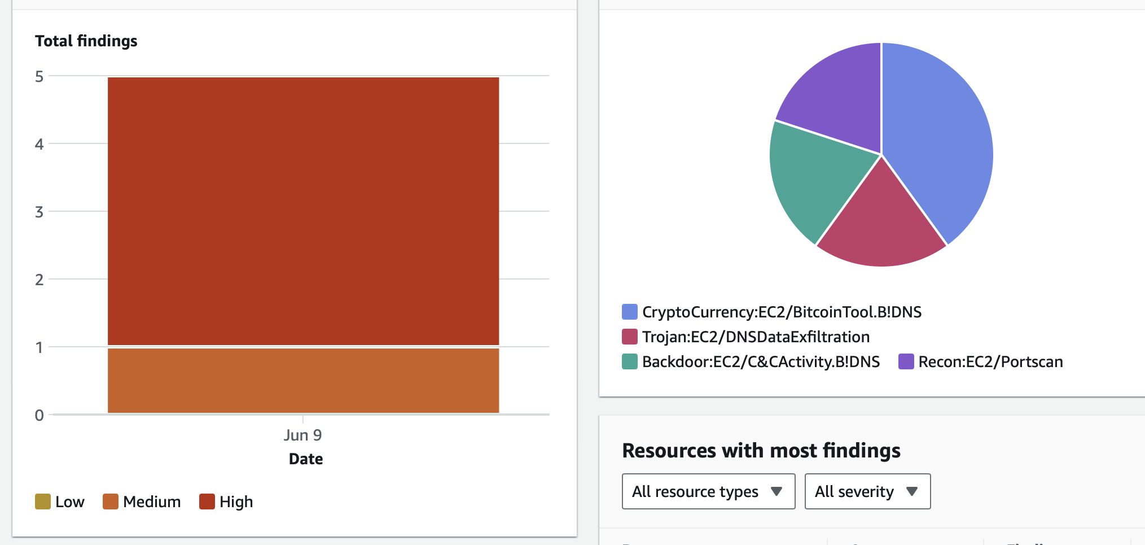The width and height of the screenshot is (1145, 545).
Task: Click the Backdoor:EC2/C&CActivity.B!DNS legend label
Action: (761, 361)
